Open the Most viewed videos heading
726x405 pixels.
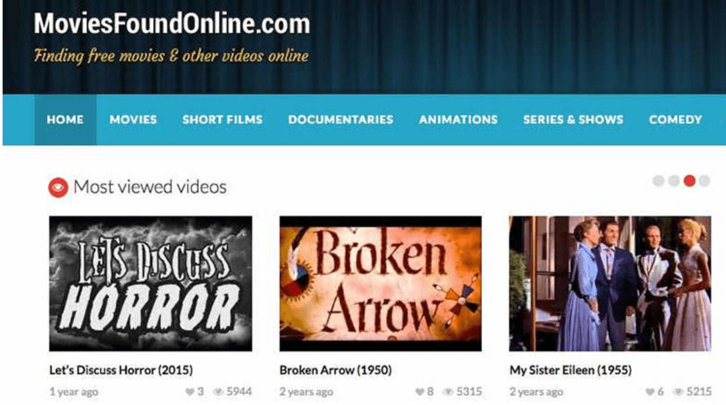click(x=150, y=187)
